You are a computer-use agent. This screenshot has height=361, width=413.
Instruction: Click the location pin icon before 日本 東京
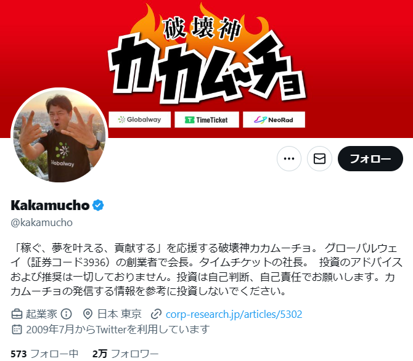click(88, 314)
